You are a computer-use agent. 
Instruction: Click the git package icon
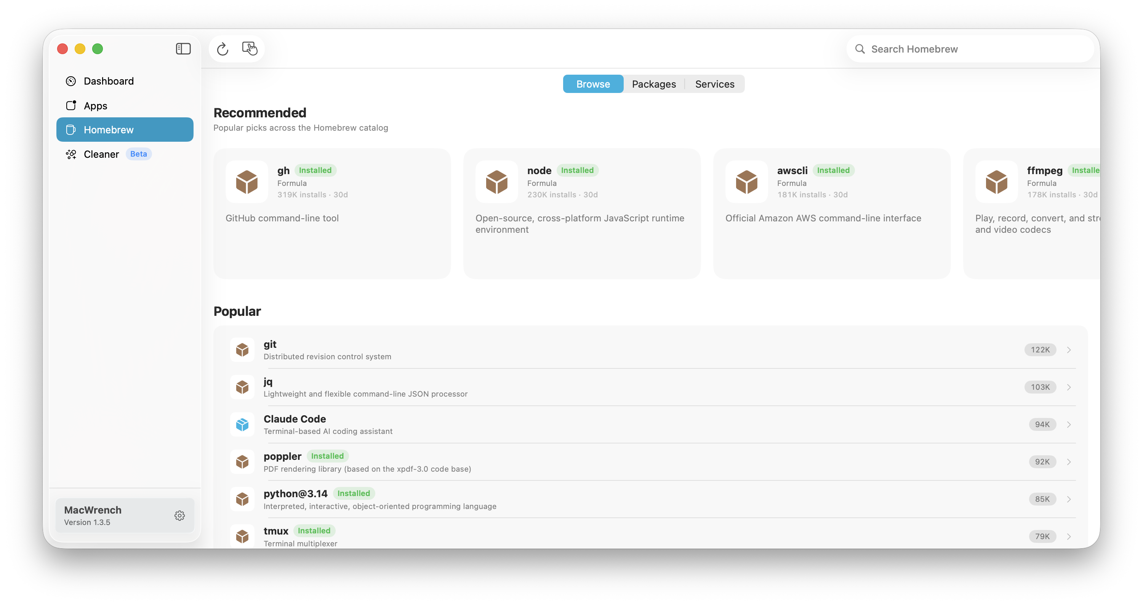242,350
